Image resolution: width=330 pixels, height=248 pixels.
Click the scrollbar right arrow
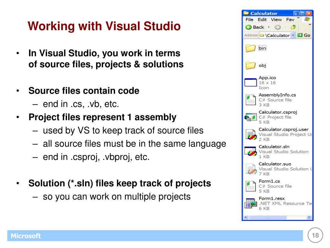[309, 217]
